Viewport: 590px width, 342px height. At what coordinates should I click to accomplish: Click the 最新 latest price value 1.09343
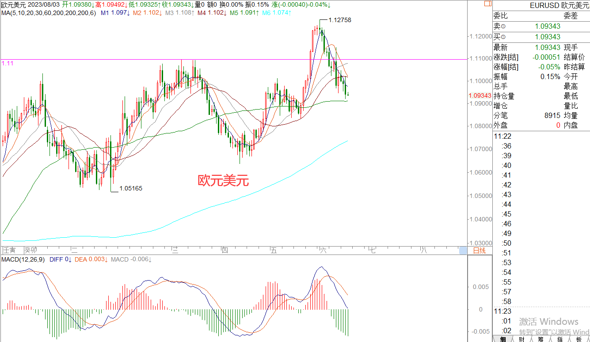point(548,47)
